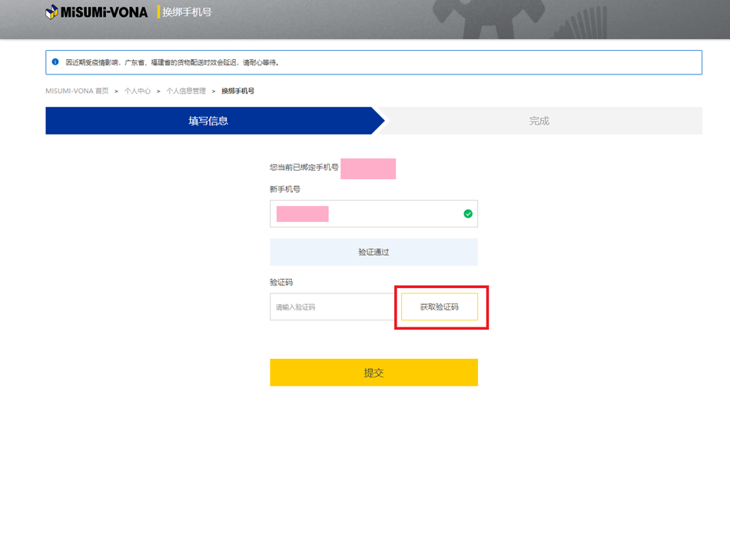Viewport: 730px width, 544px height.
Task: Click the green checkmark in the phone field
Action: point(468,214)
